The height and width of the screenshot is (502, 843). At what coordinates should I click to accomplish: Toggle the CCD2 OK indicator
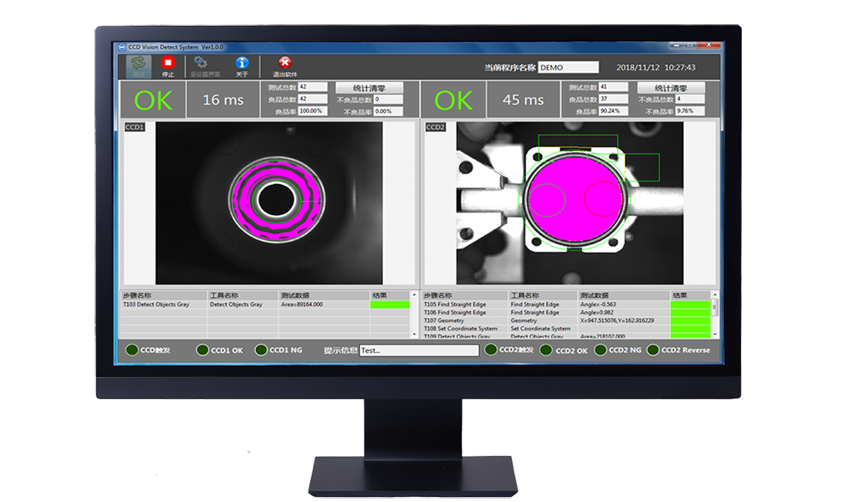[546, 350]
